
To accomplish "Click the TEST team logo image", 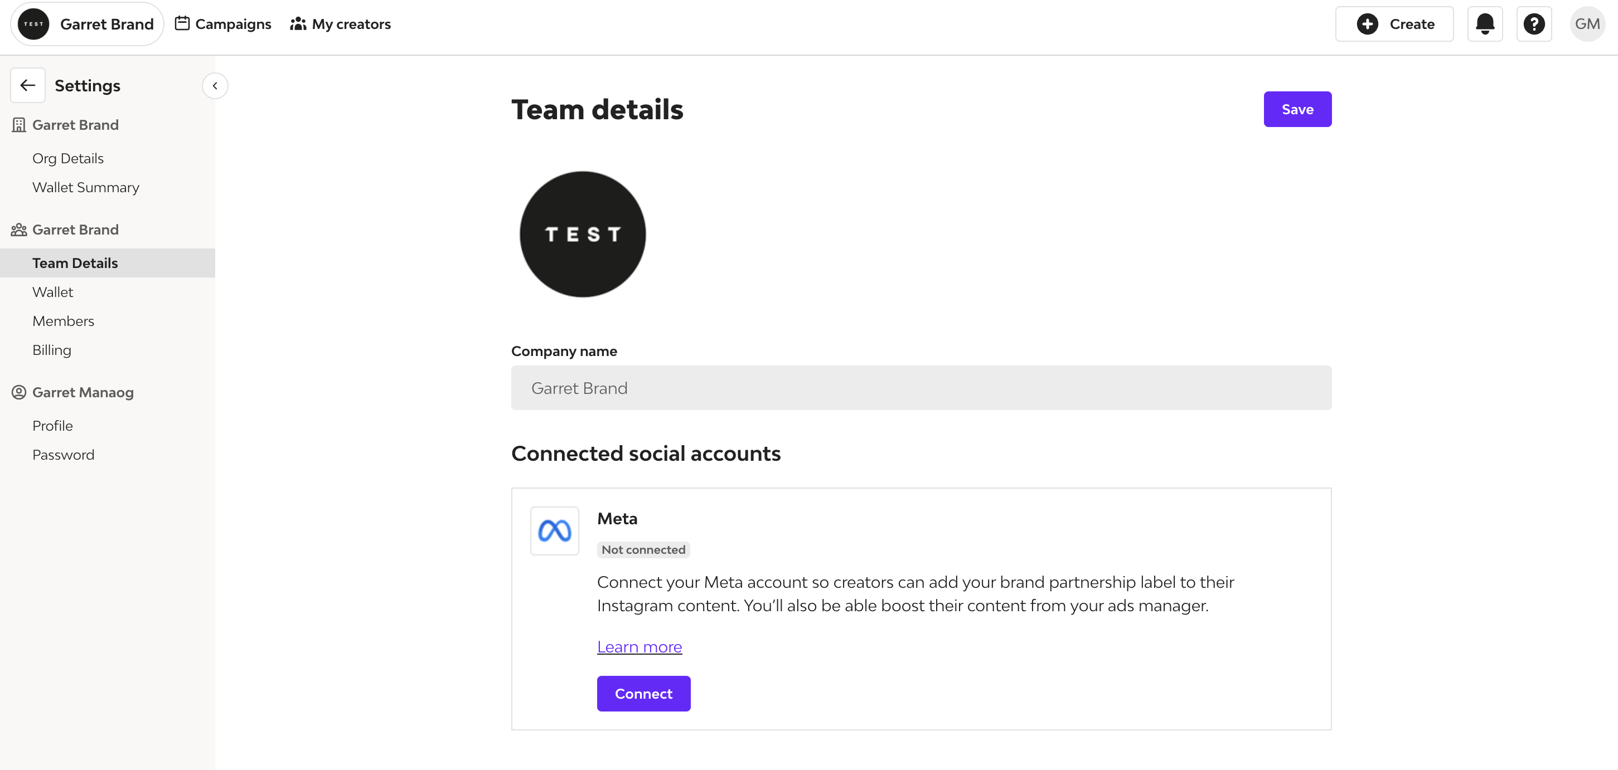I will pyautogui.click(x=582, y=234).
